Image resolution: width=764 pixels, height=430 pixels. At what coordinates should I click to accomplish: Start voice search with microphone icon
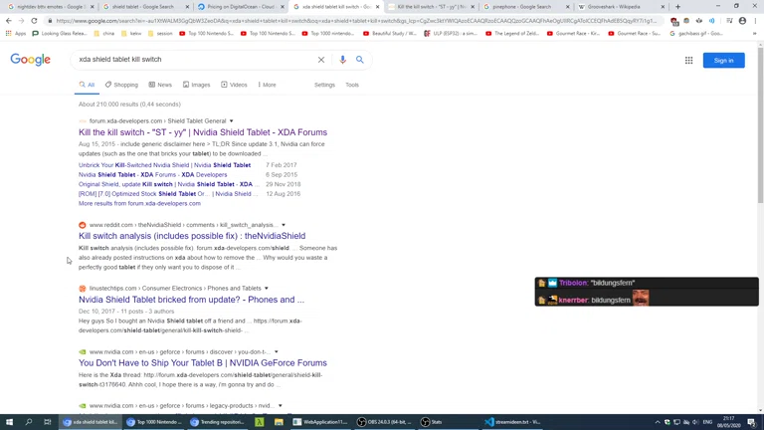[342, 60]
